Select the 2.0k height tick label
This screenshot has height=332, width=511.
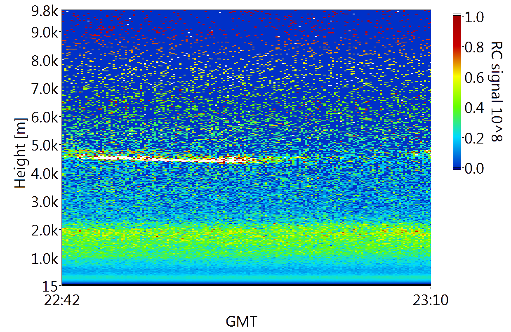(x=44, y=230)
